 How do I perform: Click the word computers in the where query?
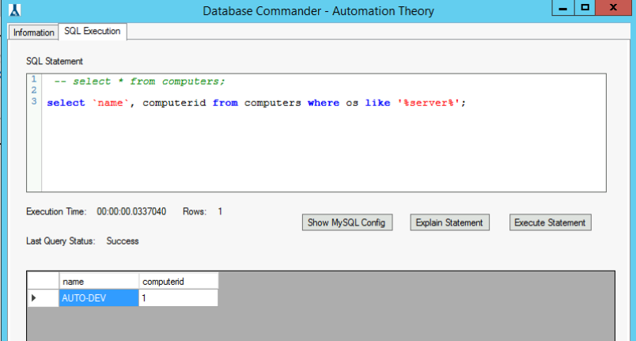tap(272, 103)
